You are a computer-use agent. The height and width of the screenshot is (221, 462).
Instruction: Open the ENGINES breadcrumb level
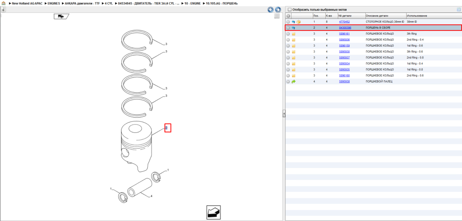[54, 3]
